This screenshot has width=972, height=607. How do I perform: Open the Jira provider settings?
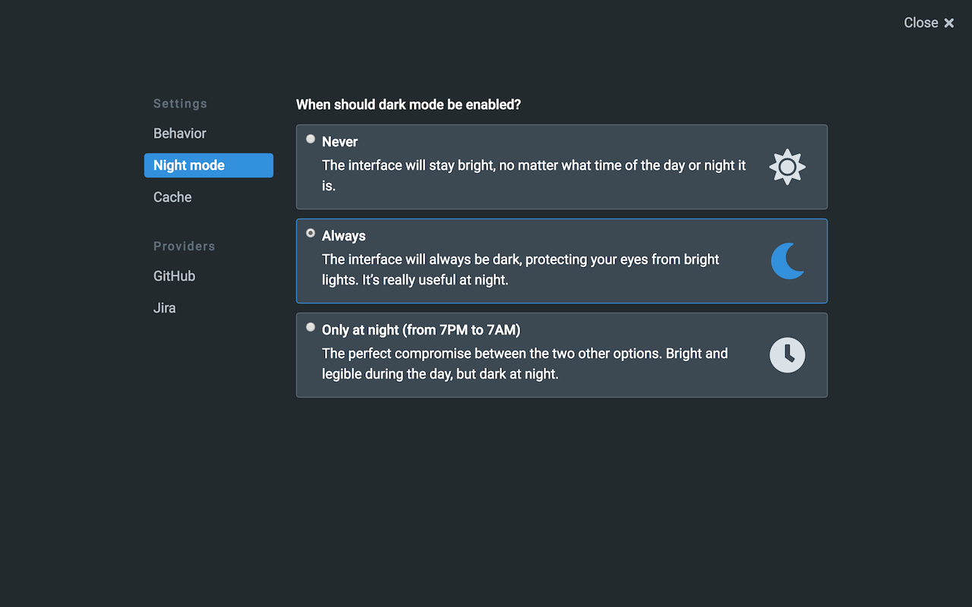pos(165,308)
